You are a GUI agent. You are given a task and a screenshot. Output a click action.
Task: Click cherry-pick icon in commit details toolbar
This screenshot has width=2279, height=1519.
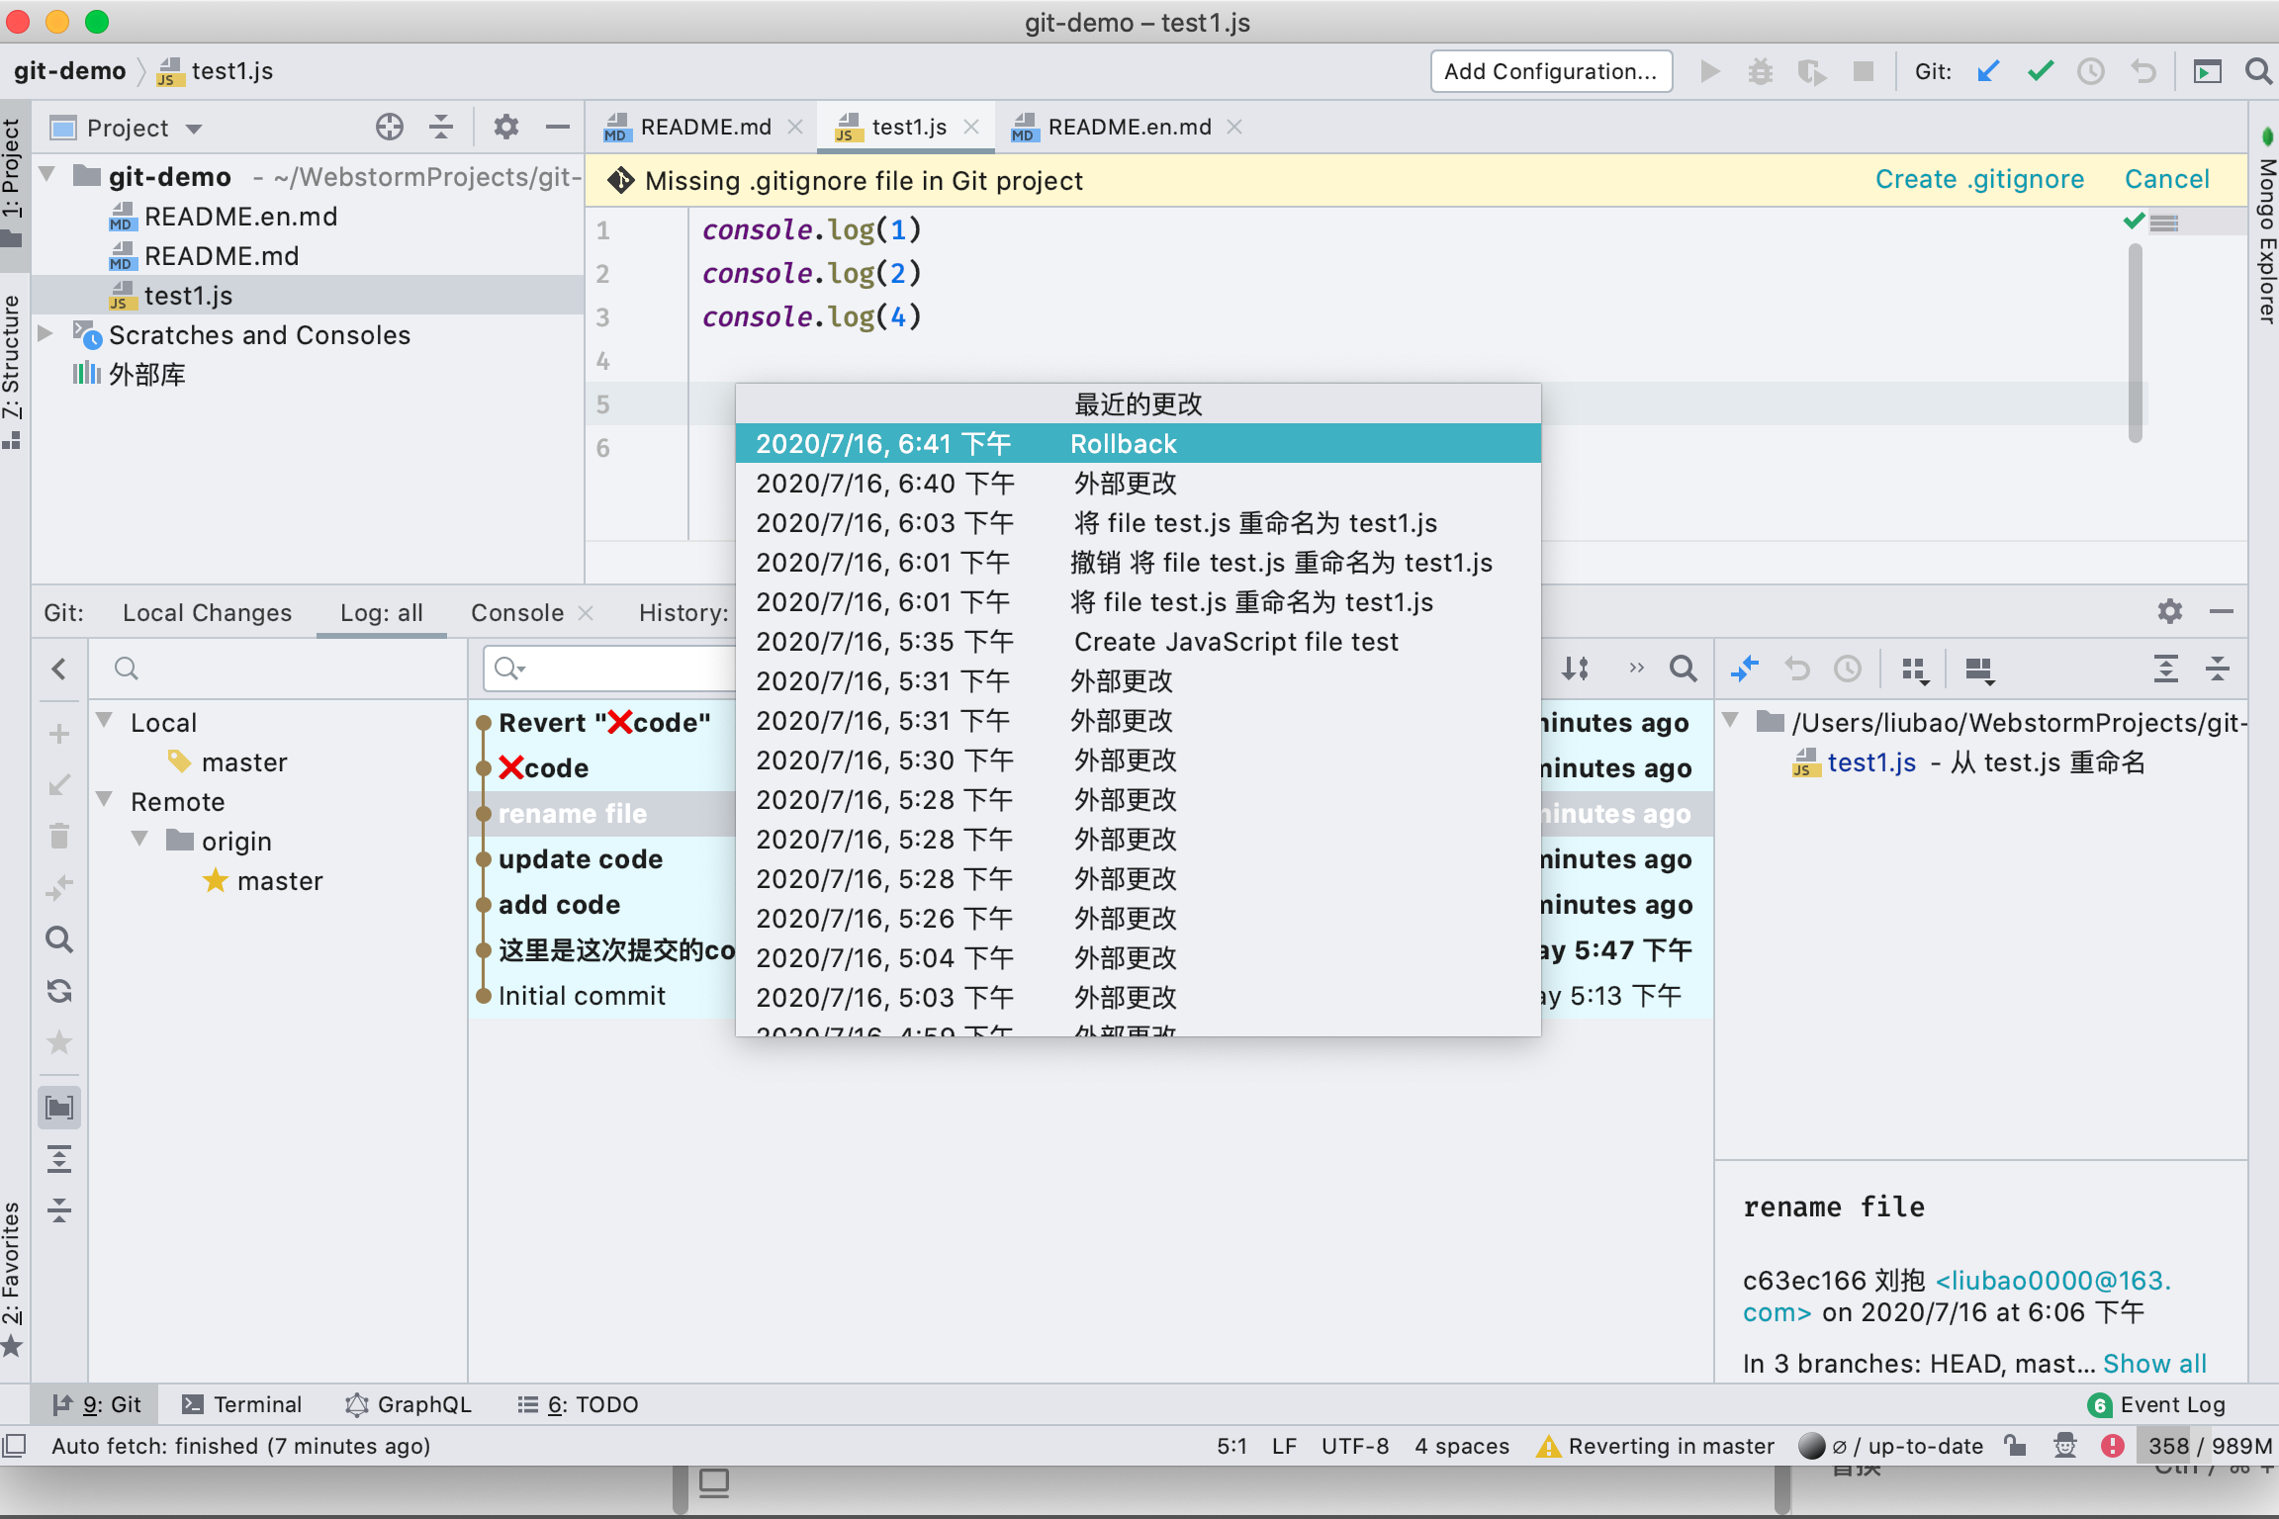1745,670
